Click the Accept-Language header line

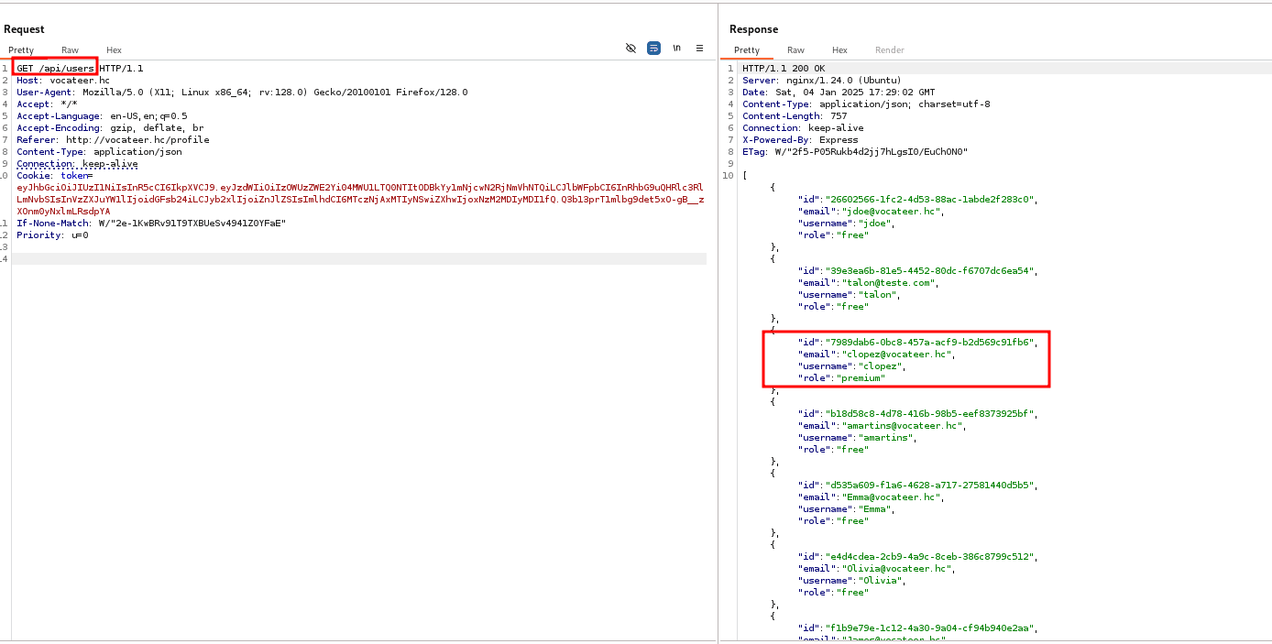point(102,116)
